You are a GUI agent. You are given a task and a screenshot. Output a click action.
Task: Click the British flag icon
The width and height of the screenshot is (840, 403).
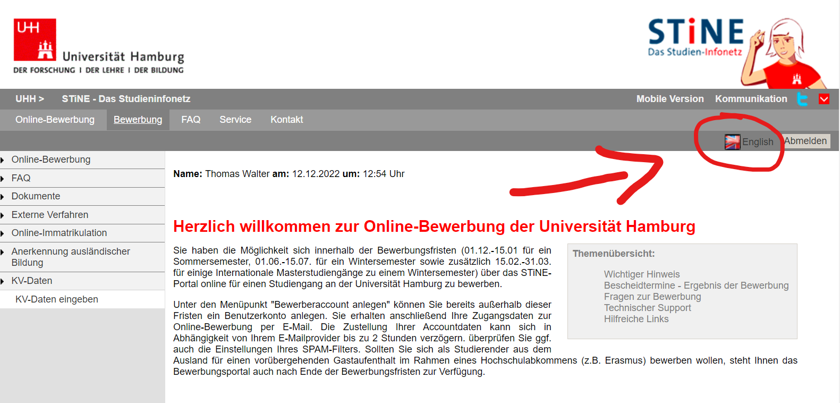pos(732,142)
